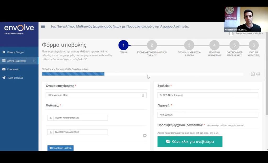Select step 4 Πολιτική Marketing
This screenshot has height=163, width=268.
tap(214, 45)
